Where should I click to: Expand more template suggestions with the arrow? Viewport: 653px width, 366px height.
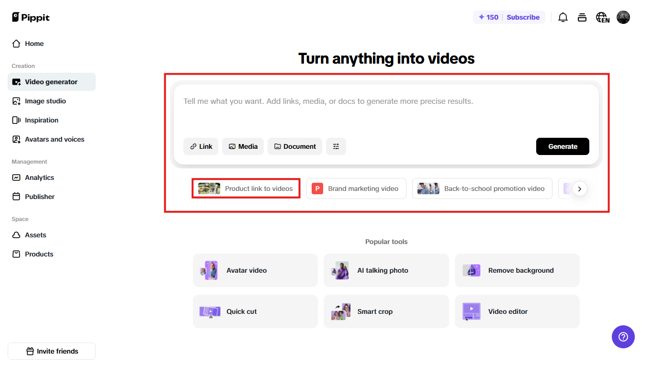(x=580, y=189)
